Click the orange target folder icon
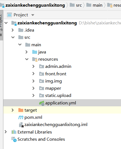The width and height of the screenshot is (121, 149). [21, 110]
